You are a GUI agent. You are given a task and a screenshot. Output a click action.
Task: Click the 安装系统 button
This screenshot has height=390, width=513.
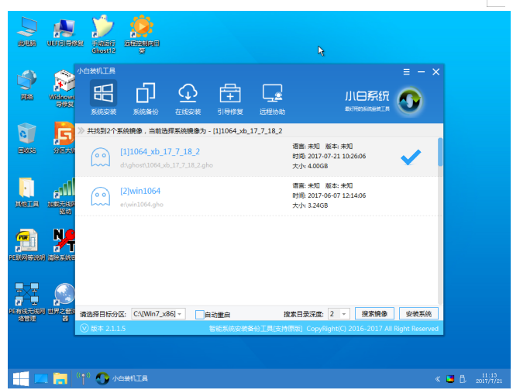(x=418, y=314)
